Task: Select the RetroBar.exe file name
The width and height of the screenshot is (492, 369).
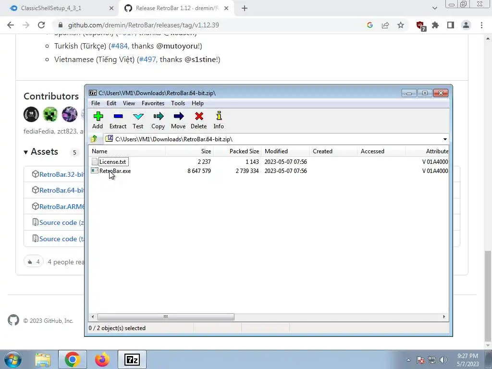Action: tap(115, 171)
